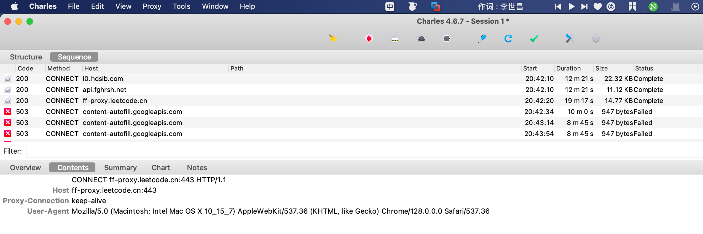
Task: Toggle recording with the red record button
Action: point(369,39)
